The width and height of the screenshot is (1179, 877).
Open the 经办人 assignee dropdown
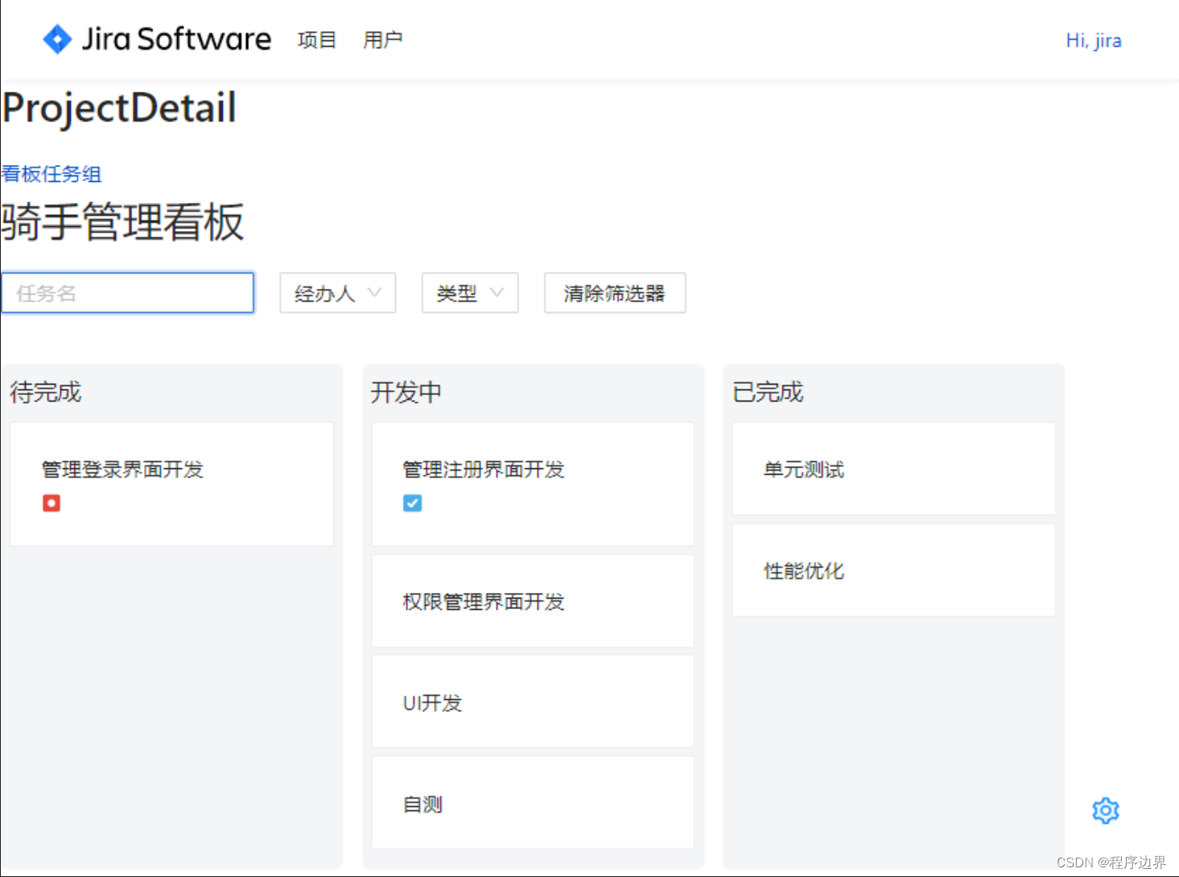[338, 293]
